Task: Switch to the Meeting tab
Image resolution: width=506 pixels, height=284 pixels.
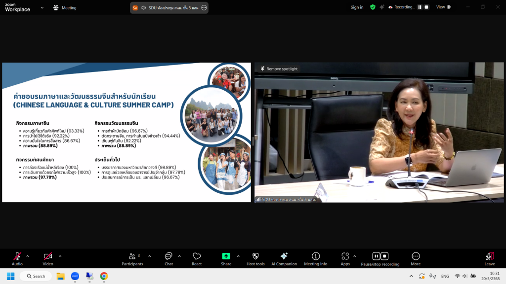Action: [x=65, y=8]
